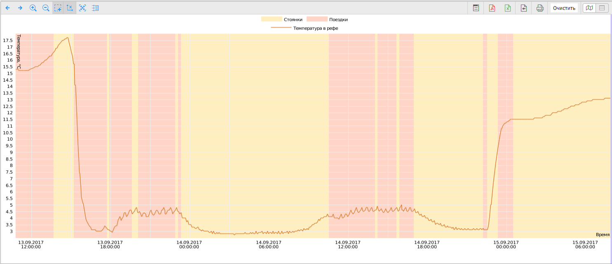Viewport: 612px width, 264px height.
Task: Export the chart to PDF
Action: pos(492,8)
